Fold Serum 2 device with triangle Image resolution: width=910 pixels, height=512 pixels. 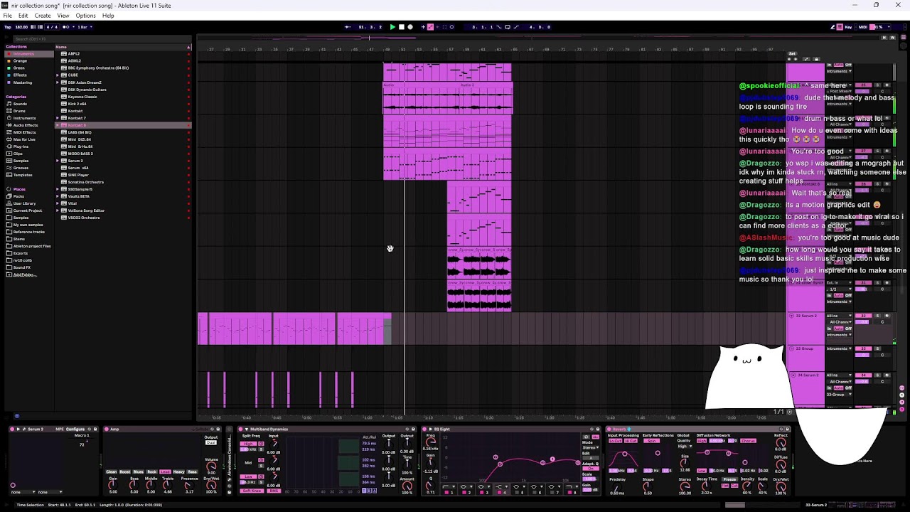click(x=18, y=429)
